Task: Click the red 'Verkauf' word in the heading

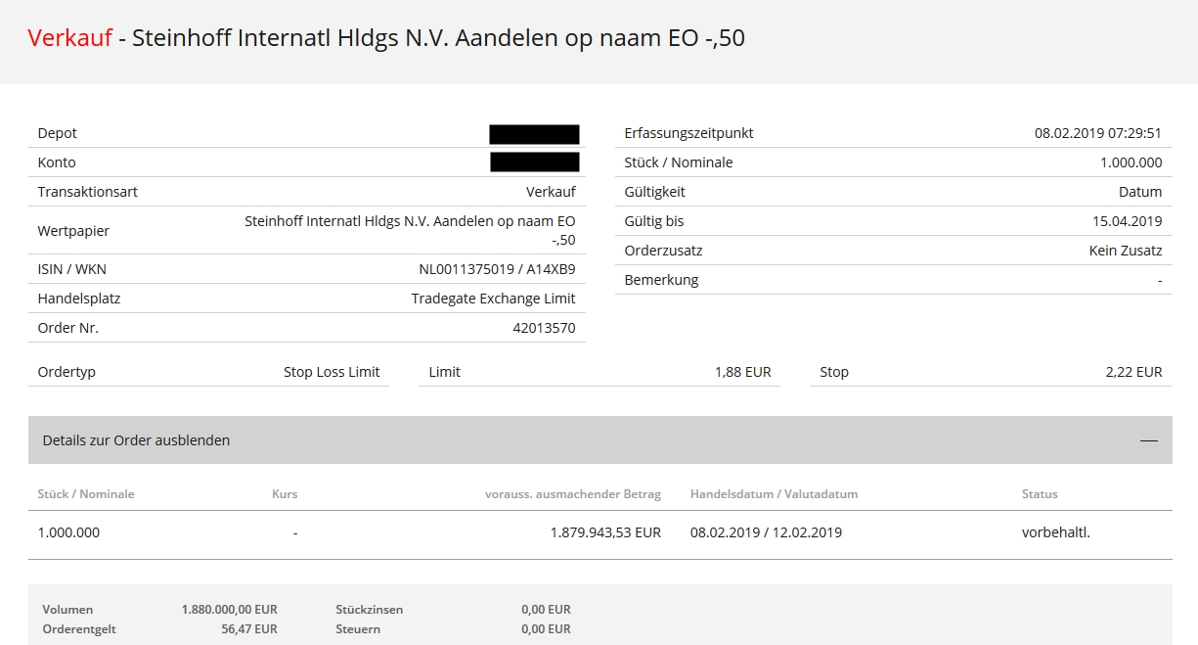Action: pyautogui.click(x=69, y=38)
